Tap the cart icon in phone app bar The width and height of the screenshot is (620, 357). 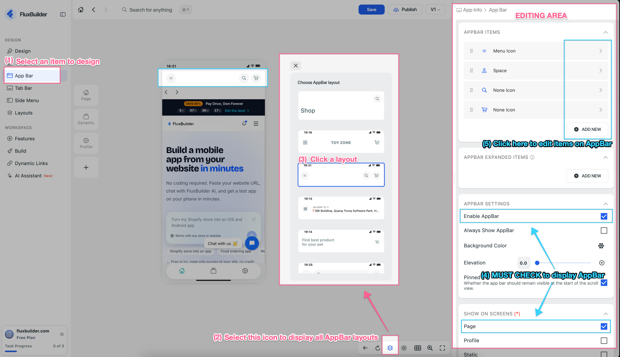click(256, 78)
